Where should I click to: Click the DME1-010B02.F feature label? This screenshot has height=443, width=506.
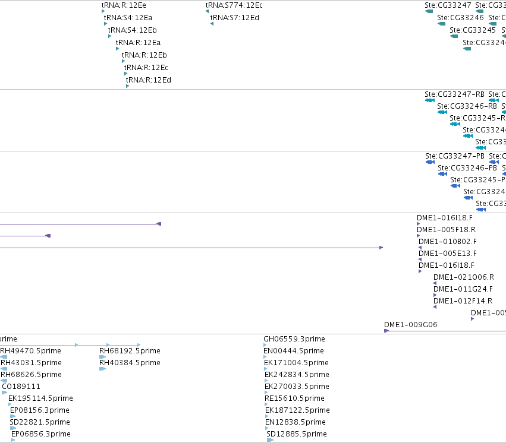(448, 242)
